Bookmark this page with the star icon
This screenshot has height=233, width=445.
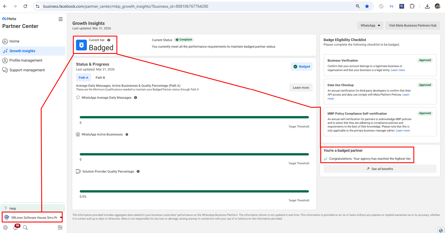(x=367, y=6)
